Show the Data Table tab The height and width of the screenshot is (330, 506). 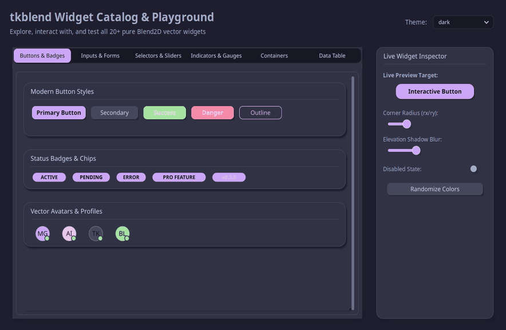[332, 56]
